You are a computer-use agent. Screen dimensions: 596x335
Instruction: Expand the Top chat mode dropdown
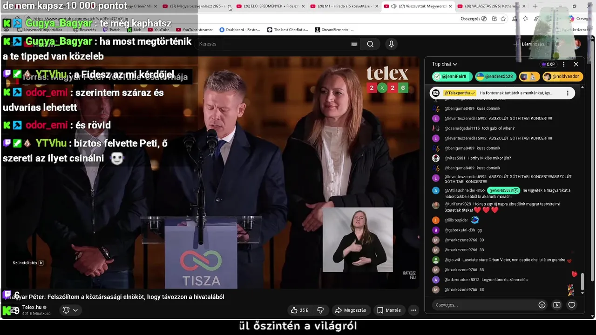click(x=445, y=64)
